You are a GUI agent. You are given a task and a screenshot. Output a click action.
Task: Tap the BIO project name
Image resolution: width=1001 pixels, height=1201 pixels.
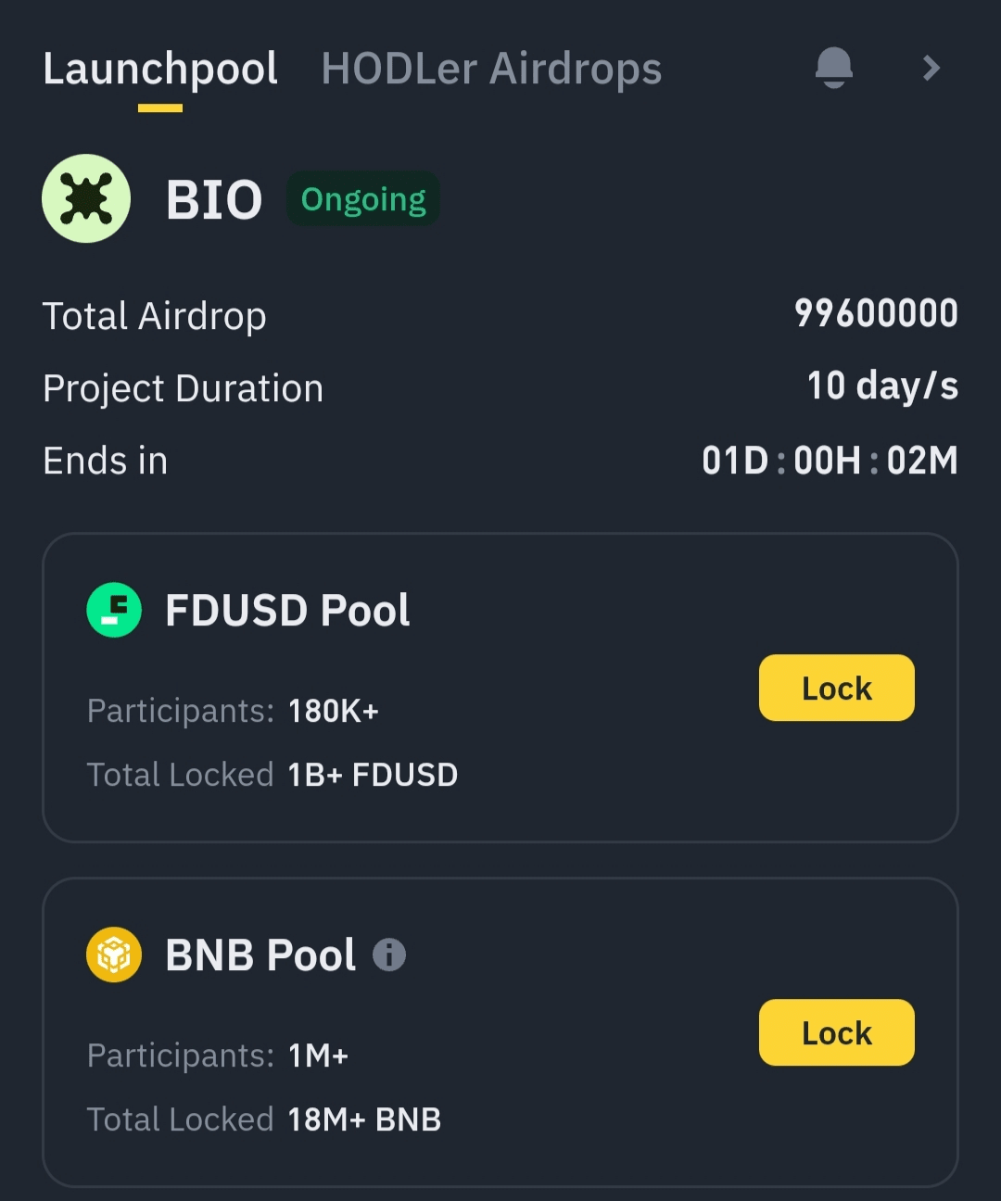pos(214,200)
